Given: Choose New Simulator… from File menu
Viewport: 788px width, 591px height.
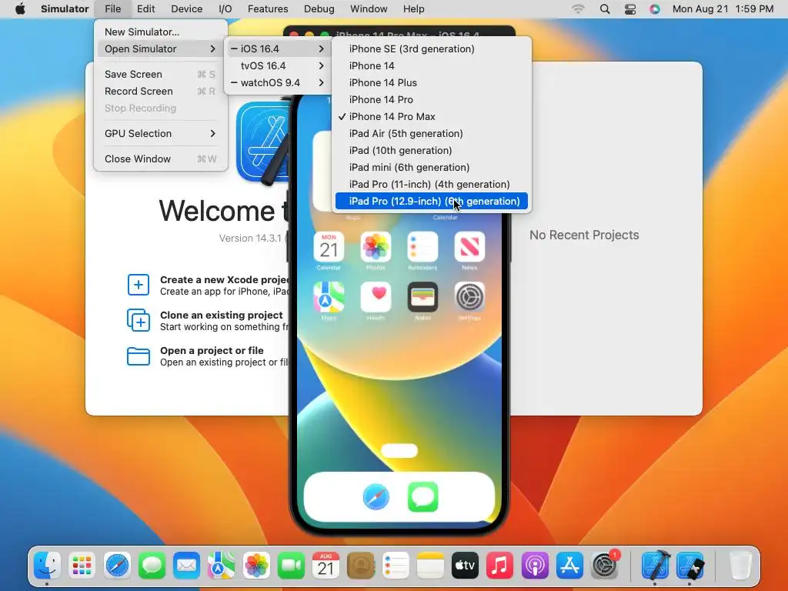Looking at the screenshot, I should [x=160, y=32].
